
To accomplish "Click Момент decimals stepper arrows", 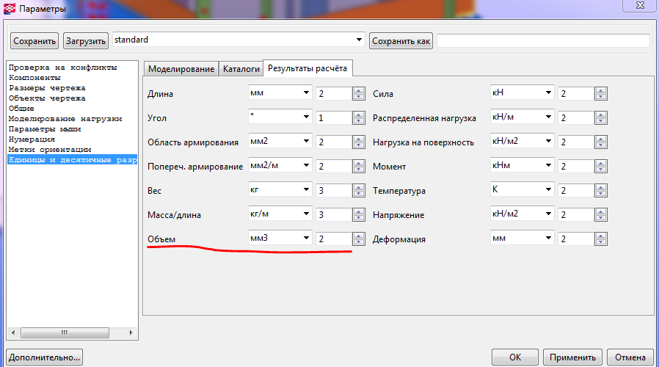I will pyautogui.click(x=601, y=166).
